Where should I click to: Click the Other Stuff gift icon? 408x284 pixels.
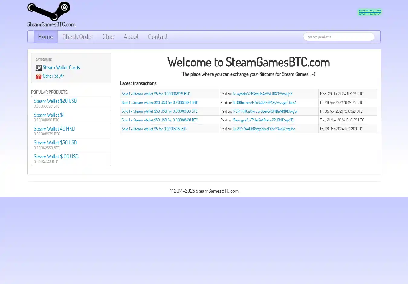point(38,76)
